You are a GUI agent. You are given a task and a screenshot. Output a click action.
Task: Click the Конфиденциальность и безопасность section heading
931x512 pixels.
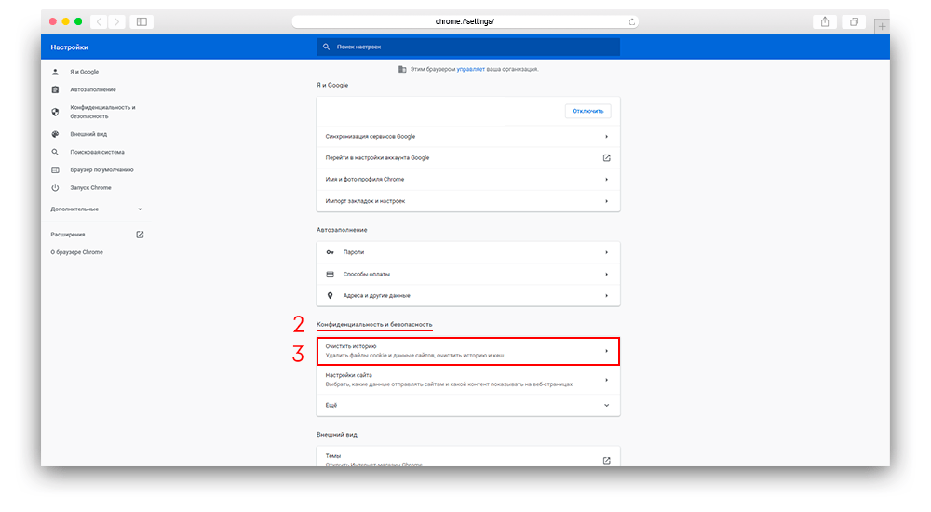point(374,324)
